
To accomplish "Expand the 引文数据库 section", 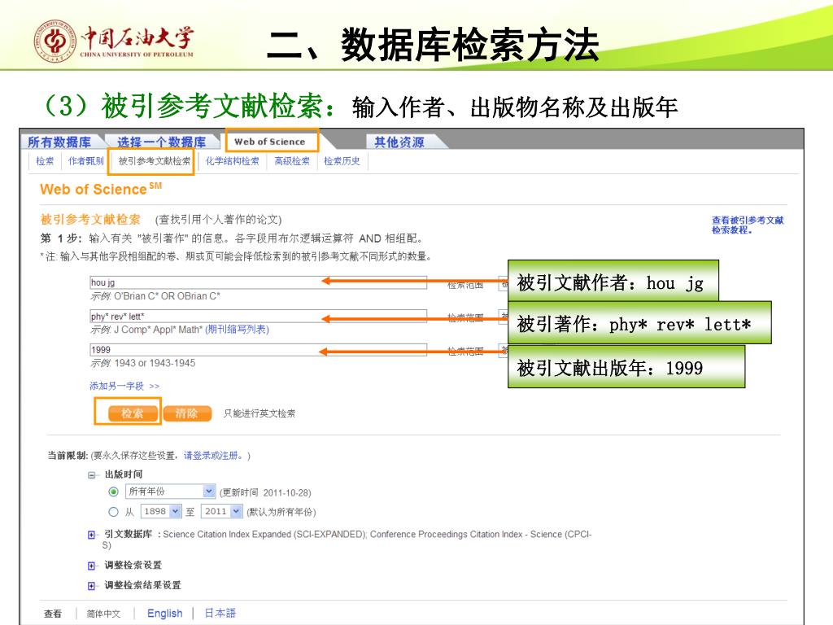I will [92, 535].
